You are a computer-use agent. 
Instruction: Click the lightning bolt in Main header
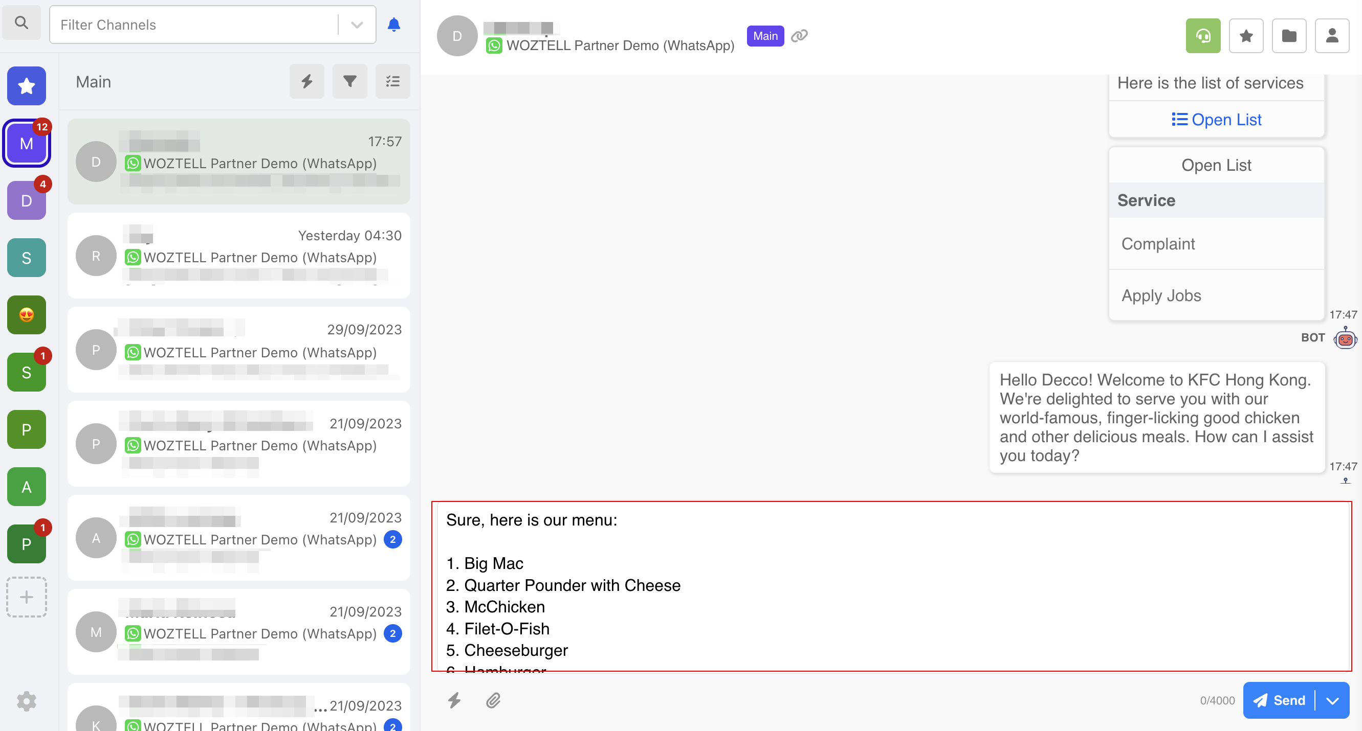tap(306, 81)
